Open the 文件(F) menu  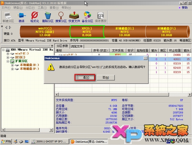6,8
